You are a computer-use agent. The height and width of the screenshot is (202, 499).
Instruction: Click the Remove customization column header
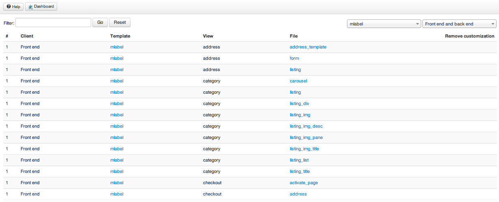point(469,36)
